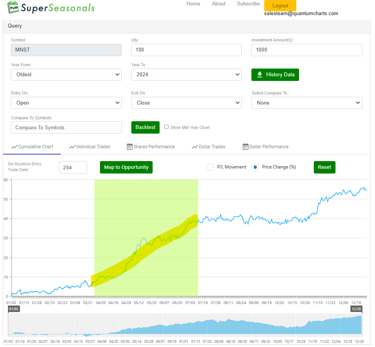
Task: Tick the Show Mid Year Chart checkbox
Action: tap(166, 127)
